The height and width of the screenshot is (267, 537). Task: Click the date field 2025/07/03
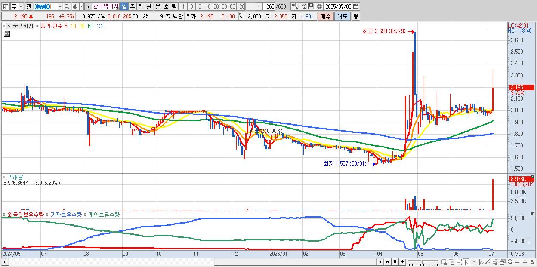click(x=338, y=6)
